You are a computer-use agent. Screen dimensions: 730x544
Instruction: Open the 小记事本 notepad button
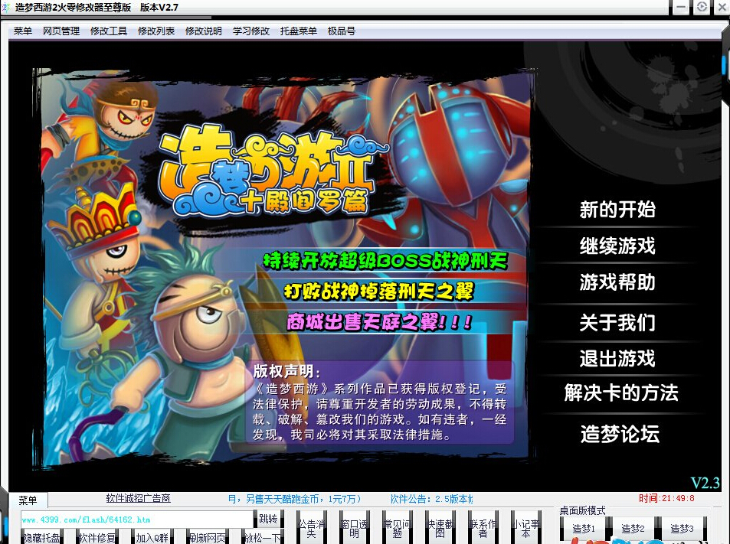tap(525, 529)
